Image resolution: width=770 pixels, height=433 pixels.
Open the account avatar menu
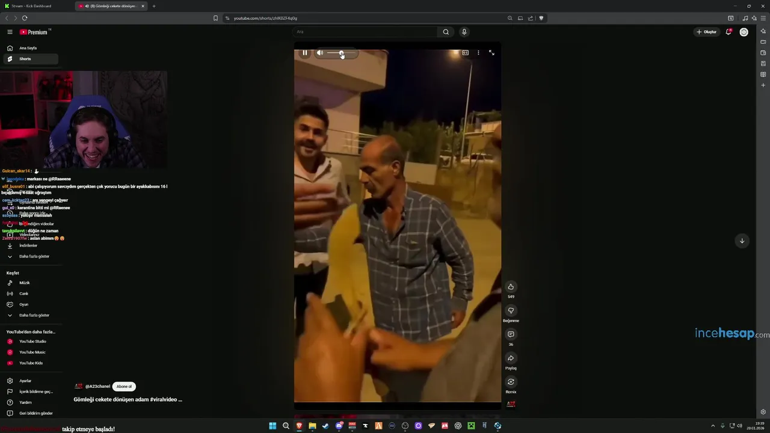click(744, 32)
